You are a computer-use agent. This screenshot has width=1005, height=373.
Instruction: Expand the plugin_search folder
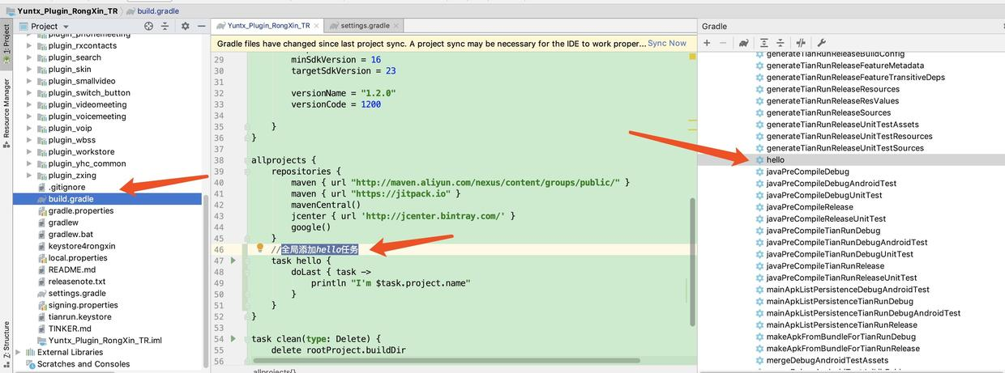point(29,57)
